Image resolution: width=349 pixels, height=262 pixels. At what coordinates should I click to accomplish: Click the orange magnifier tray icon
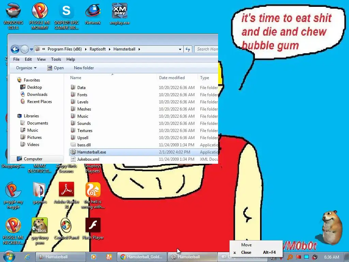pos(290,257)
